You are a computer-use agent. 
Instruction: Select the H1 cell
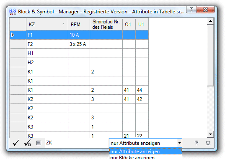[x=47, y=53]
